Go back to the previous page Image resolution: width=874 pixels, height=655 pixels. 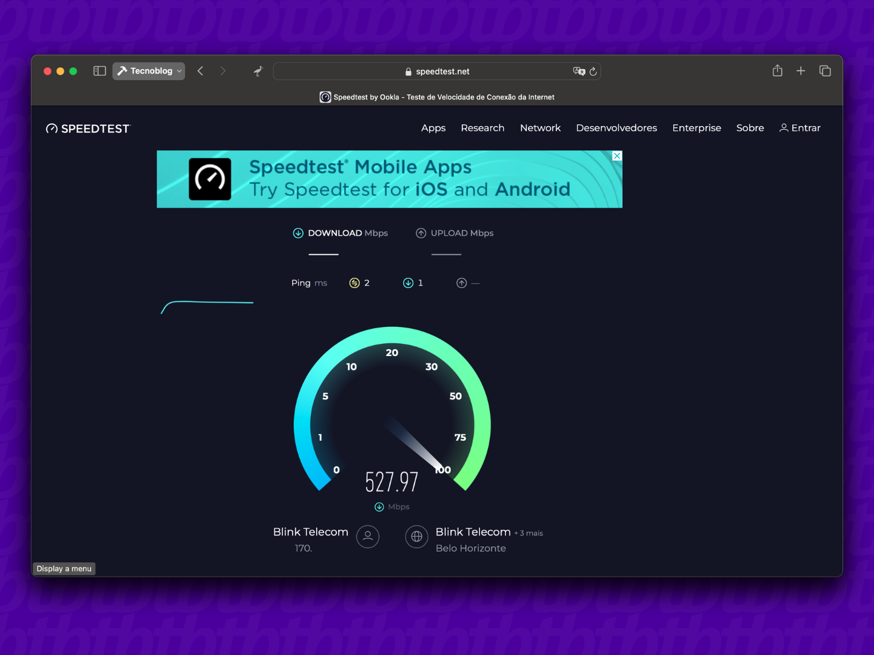tap(200, 71)
